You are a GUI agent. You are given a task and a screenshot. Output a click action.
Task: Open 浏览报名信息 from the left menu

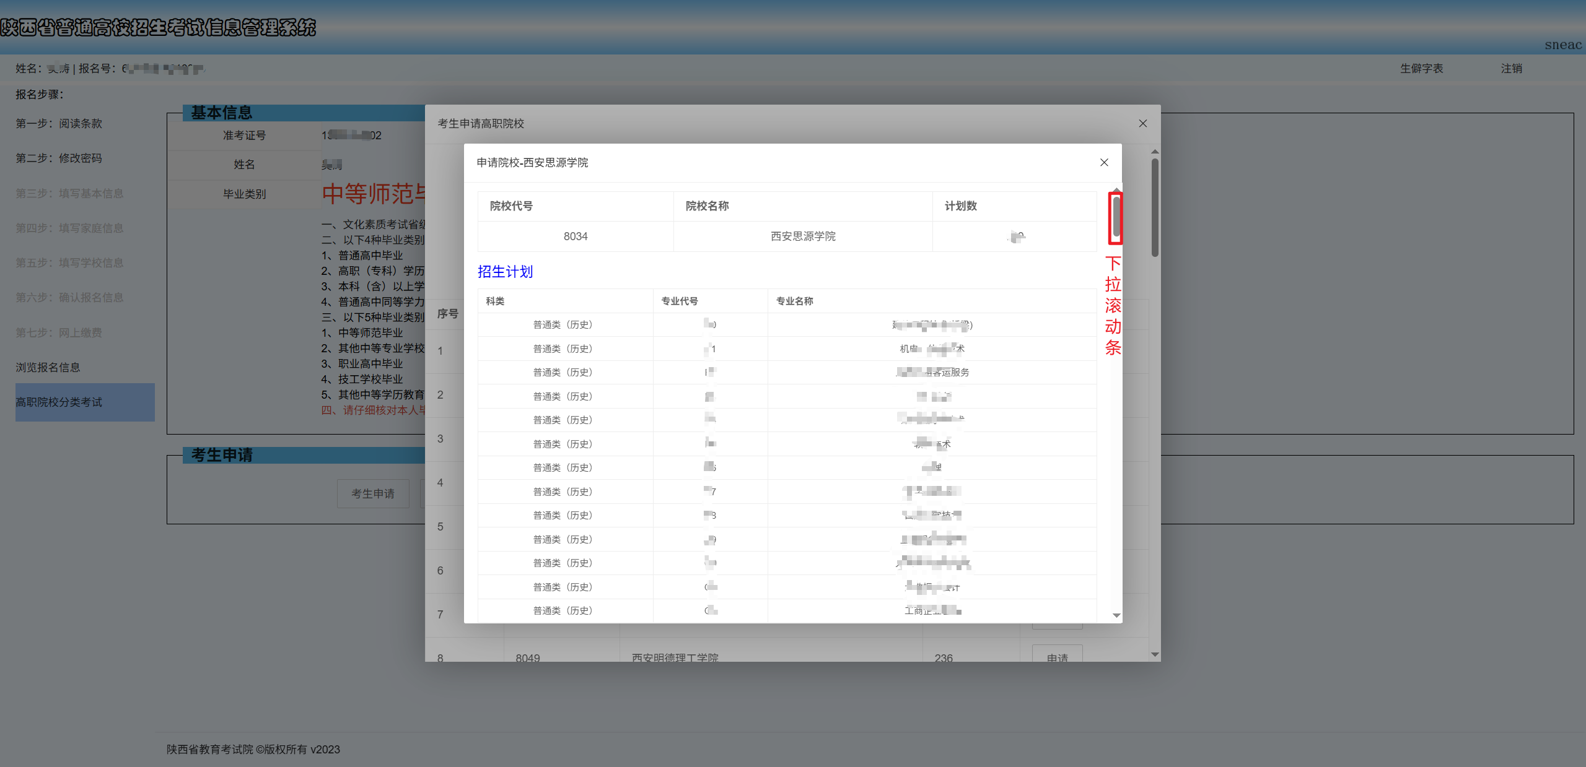click(48, 367)
